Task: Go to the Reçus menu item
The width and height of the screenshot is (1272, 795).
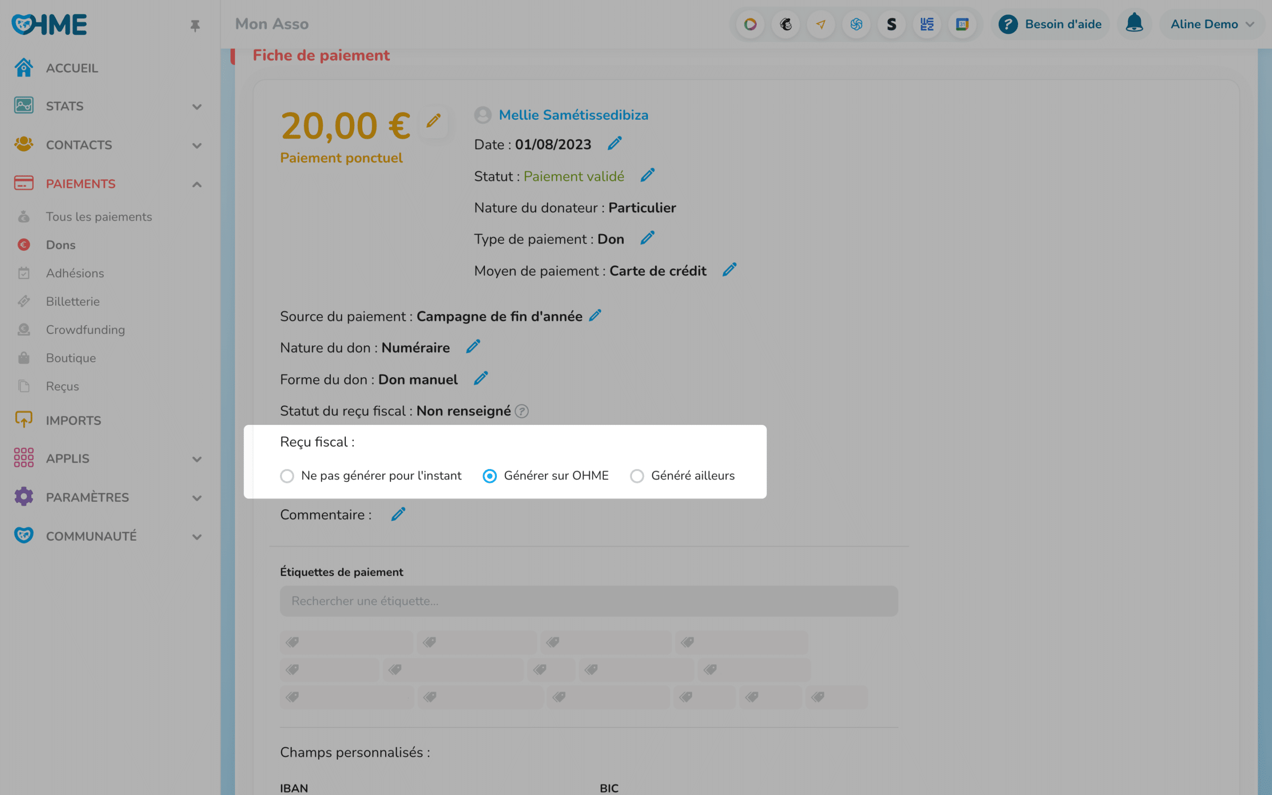Action: click(62, 387)
